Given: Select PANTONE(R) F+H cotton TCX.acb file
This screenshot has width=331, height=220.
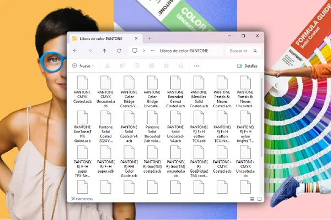Looking at the screenshot, I should [199, 127].
